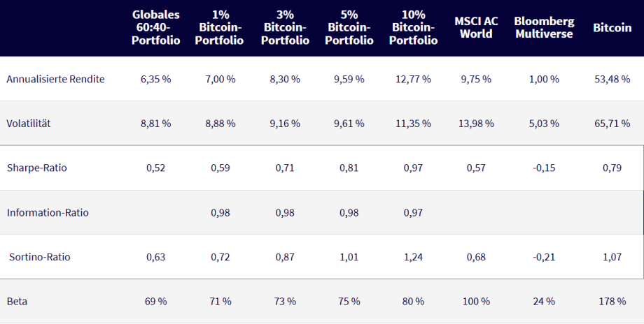
Task: Click the Annualisierte Rendite row label
Action: [x=55, y=79]
